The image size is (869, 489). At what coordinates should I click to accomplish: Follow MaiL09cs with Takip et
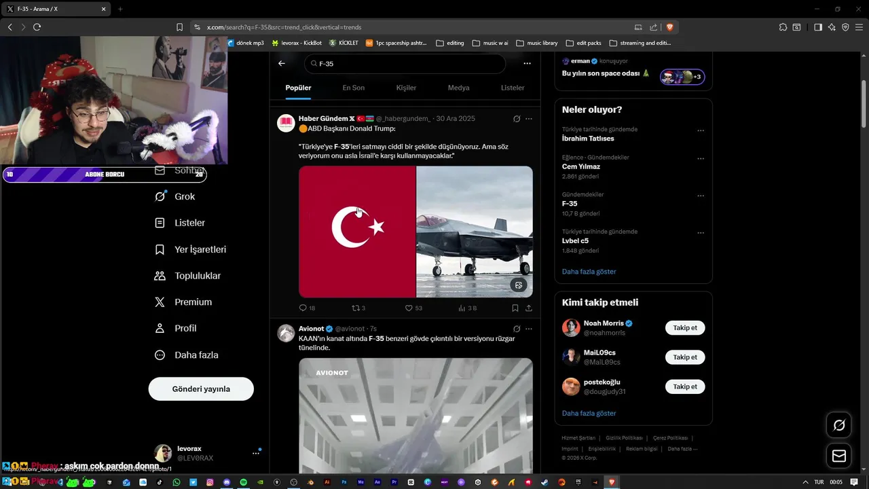(685, 357)
